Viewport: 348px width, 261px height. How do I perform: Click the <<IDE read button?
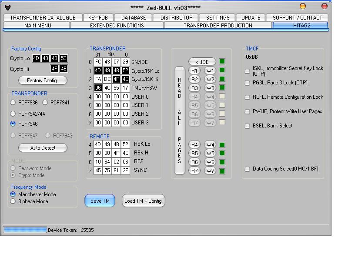pyautogui.click(x=202, y=62)
